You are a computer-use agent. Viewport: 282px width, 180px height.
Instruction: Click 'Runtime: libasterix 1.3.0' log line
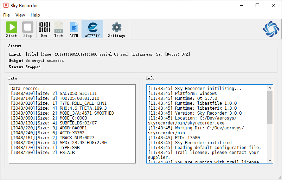(192, 108)
